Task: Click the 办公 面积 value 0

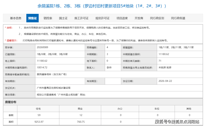Action: click(120, 122)
